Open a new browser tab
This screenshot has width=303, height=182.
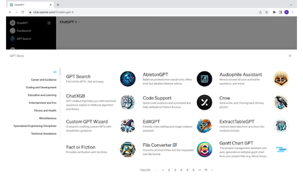(x=58, y=5)
